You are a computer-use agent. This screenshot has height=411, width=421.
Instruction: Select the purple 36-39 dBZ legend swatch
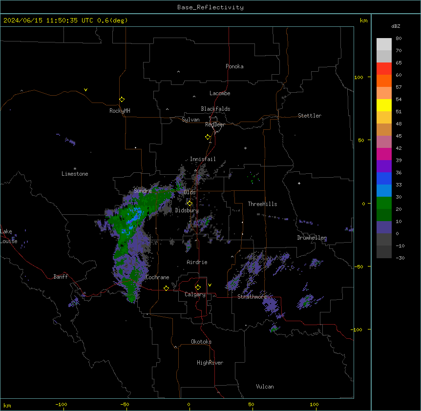click(x=384, y=166)
